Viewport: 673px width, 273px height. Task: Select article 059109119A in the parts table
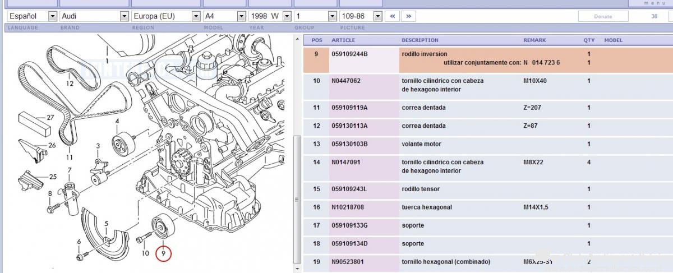pyautogui.click(x=349, y=107)
